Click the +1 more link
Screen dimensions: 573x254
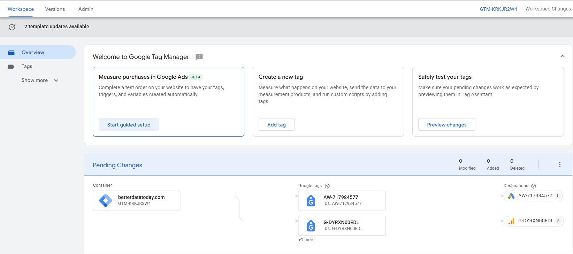306,240
